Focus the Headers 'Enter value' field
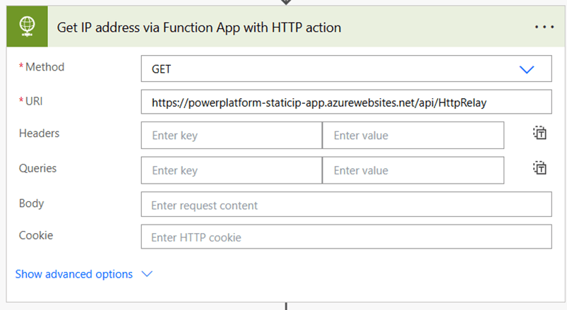567x310 pixels. [413, 136]
